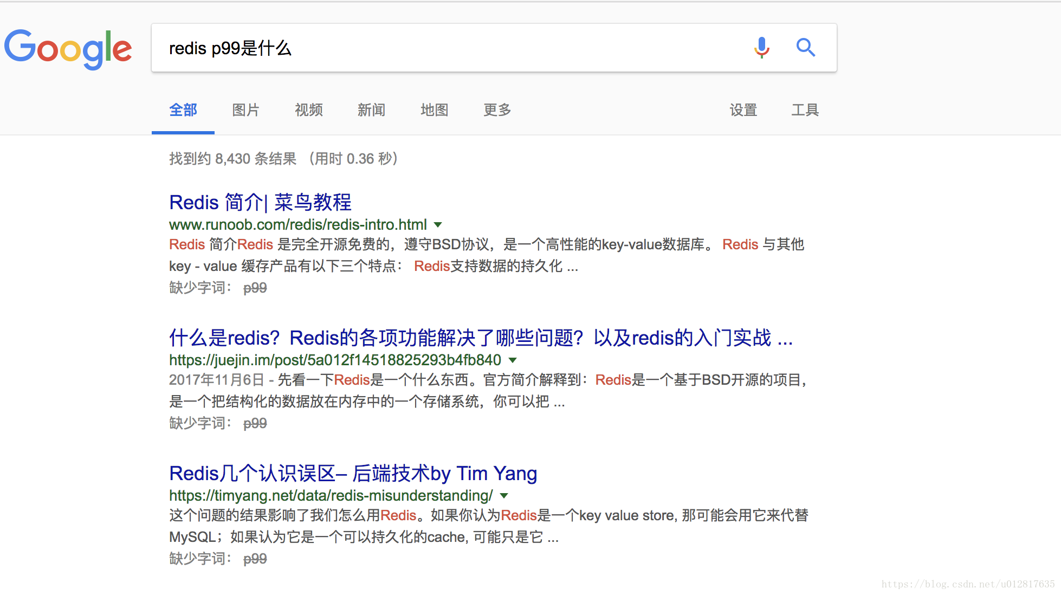Click the Google logo

(68, 49)
